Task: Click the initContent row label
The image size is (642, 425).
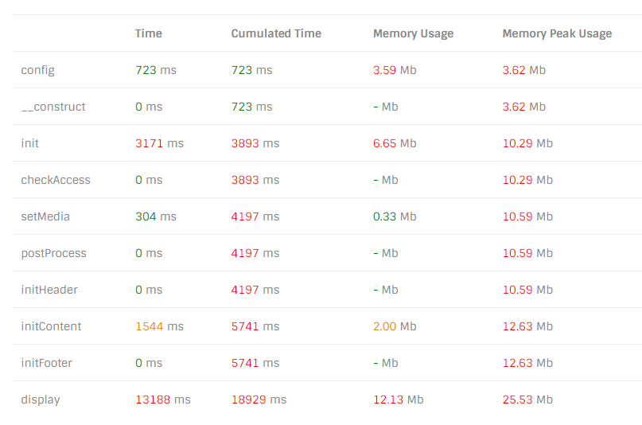Action: coord(51,326)
